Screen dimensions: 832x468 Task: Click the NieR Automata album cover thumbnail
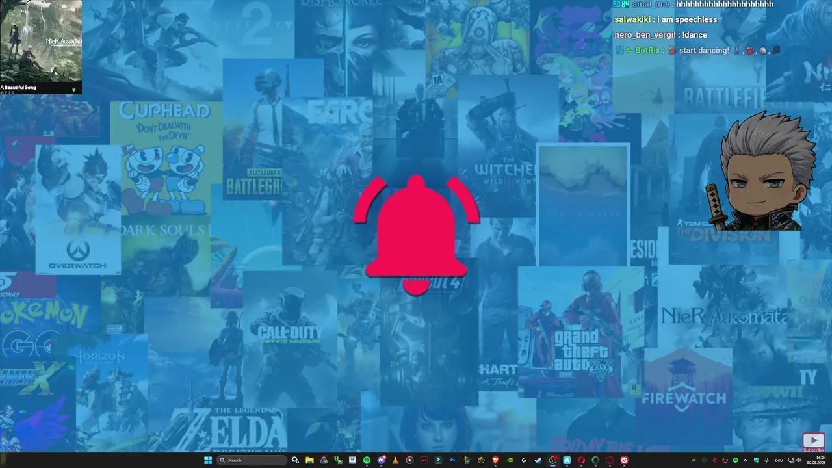tap(41, 41)
